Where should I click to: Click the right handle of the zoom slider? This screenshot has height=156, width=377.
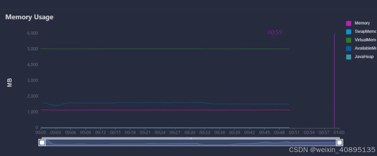(339, 142)
